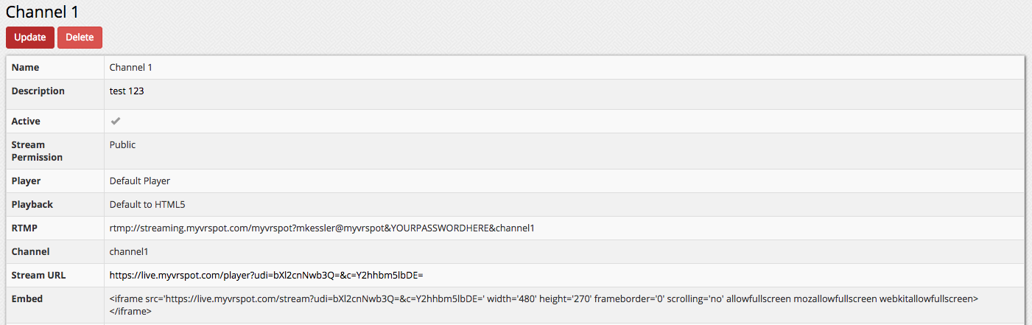This screenshot has height=325, width=1032.
Task: Click the Active row label
Action: (x=26, y=121)
